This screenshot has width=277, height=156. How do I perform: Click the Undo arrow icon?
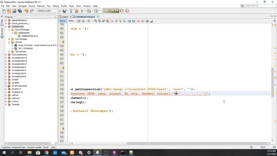tap(26, 11)
